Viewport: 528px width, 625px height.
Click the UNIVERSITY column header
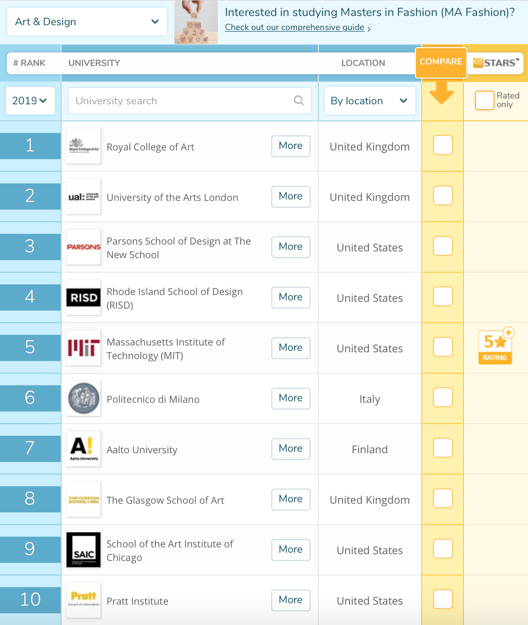[94, 63]
